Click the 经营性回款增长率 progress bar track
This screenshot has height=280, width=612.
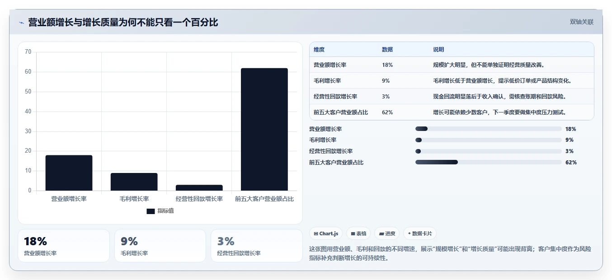point(488,151)
